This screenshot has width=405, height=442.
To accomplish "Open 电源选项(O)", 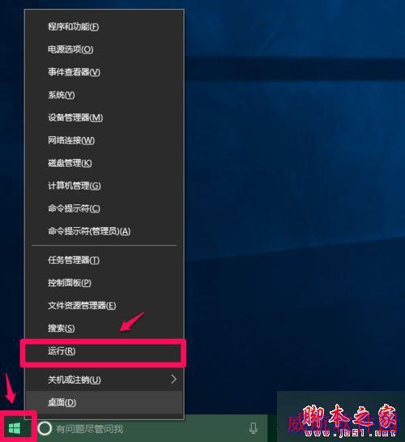I will (x=104, y=49).
